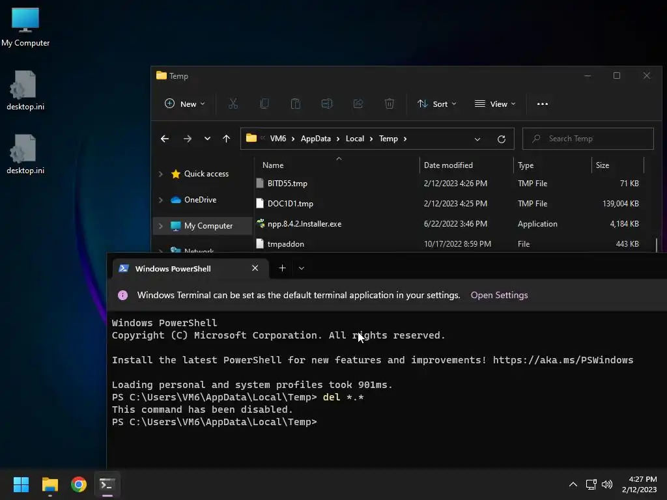
Task: Click Local in the address breadcrumb
Action: pos(355,139)
